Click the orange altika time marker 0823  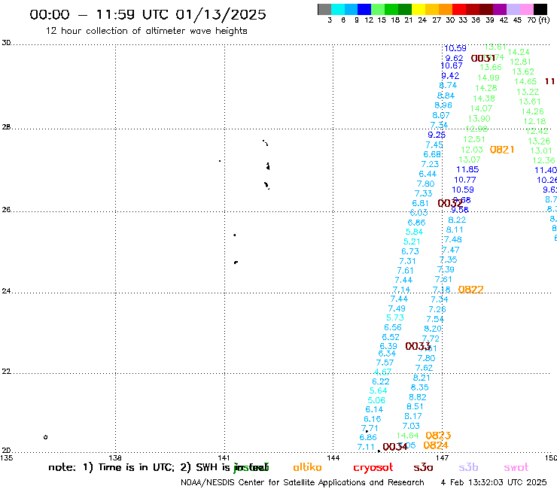(x=438, y=436)
